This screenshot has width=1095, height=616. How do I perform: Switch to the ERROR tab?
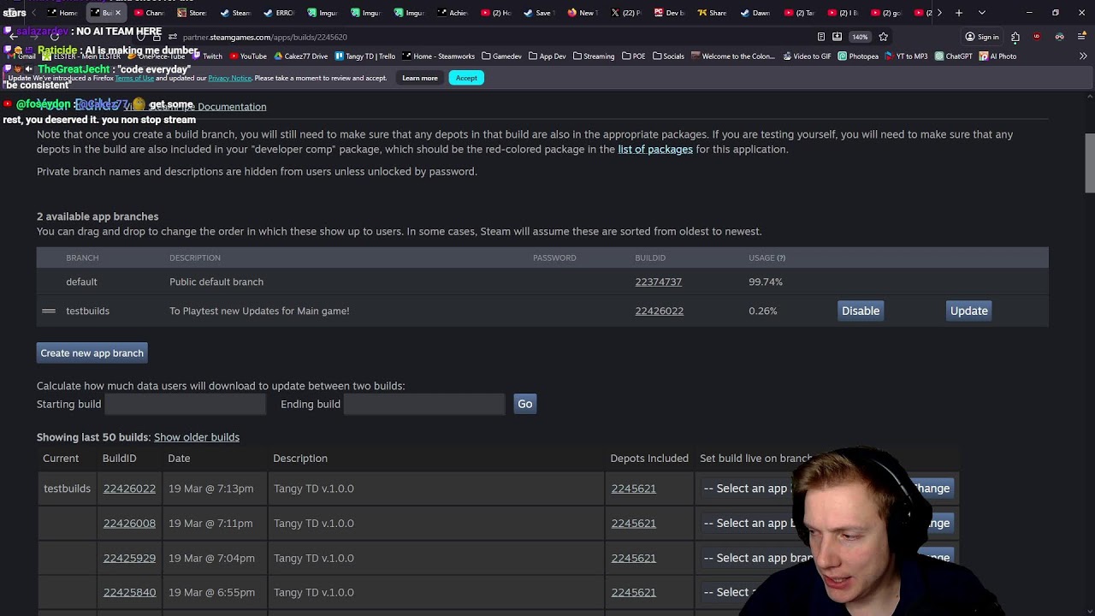[x=279, y=13]
